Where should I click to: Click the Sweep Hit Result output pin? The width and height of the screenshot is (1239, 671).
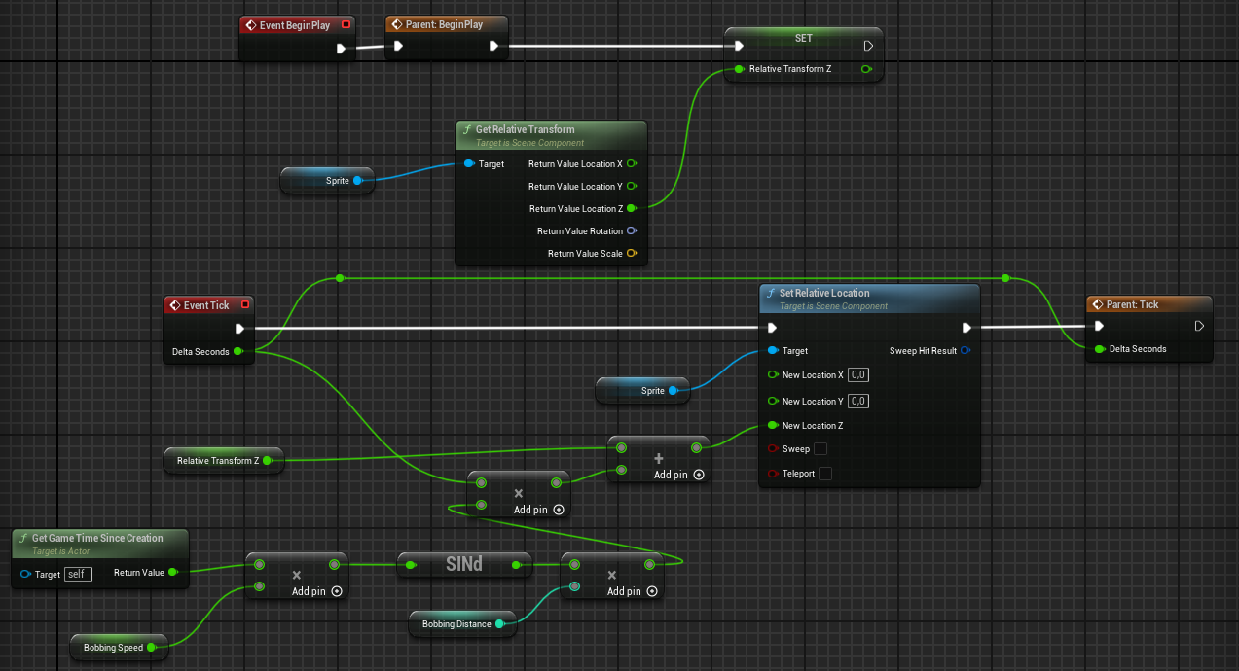click(965, 351)
